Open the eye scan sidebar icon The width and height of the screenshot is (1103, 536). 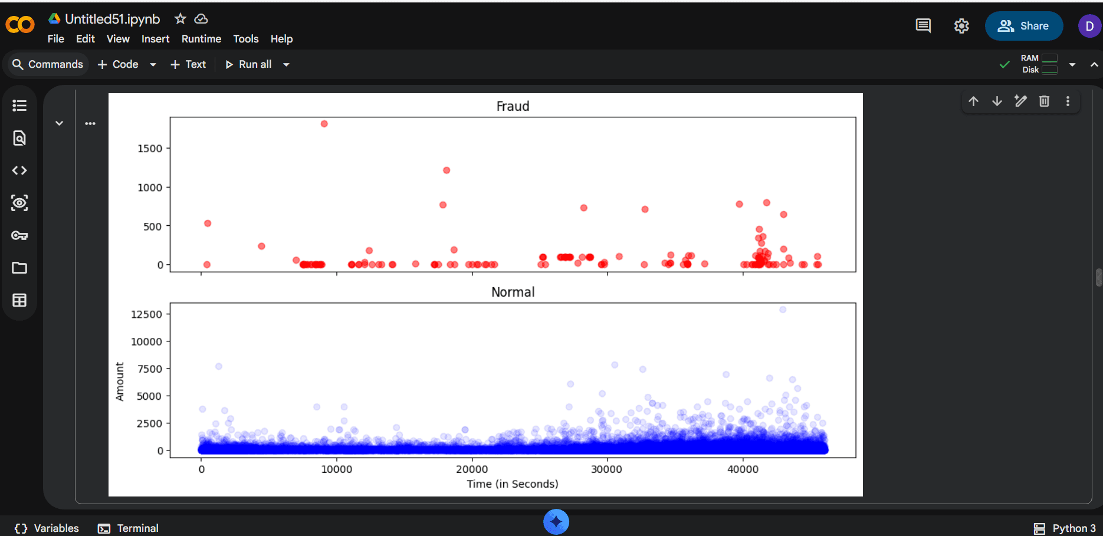pos(19,203)
